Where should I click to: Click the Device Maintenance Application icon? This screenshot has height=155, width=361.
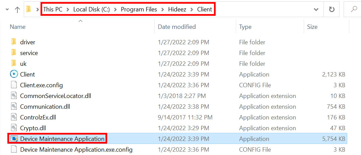click(x=14, y=139)
